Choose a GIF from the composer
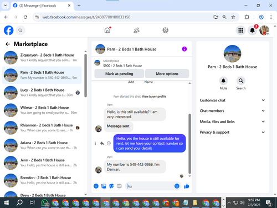This screenshot has height=208, width=277. click(x=119, y=186)
